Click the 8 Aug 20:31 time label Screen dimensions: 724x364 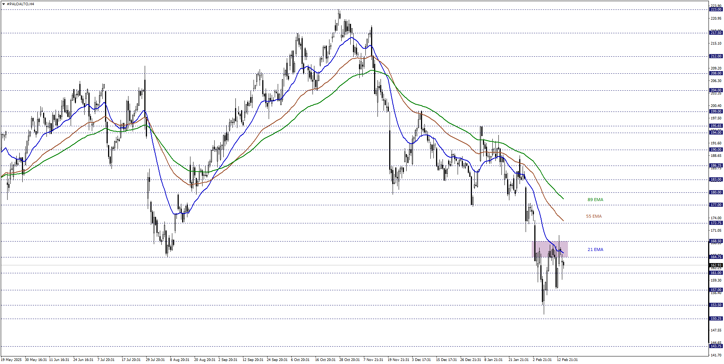coord(179,360)
